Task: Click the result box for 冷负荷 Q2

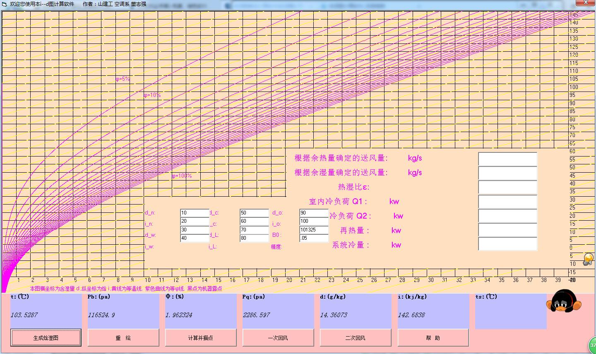Action: 508,216
